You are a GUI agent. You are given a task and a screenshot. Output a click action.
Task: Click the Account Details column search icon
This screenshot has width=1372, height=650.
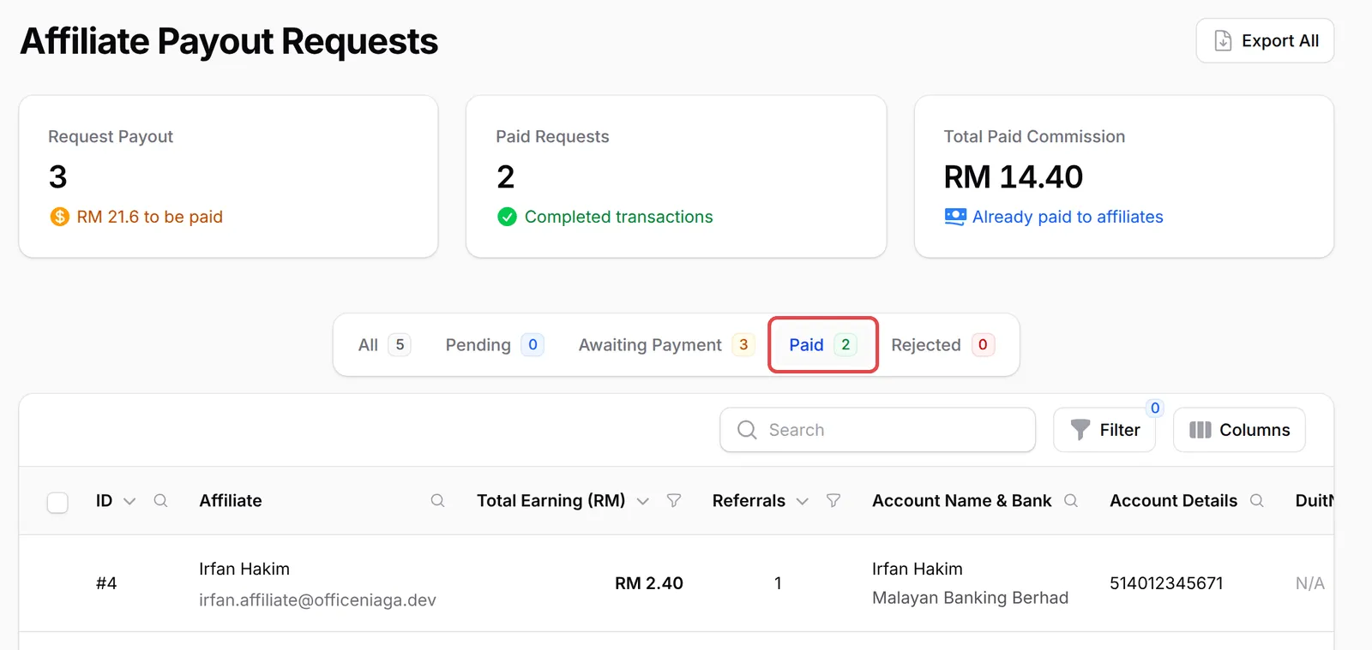point(1257,500)
